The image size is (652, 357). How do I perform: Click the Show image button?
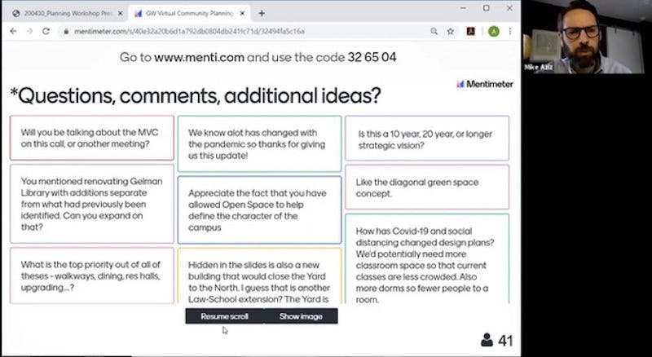[x=301, y=316]
